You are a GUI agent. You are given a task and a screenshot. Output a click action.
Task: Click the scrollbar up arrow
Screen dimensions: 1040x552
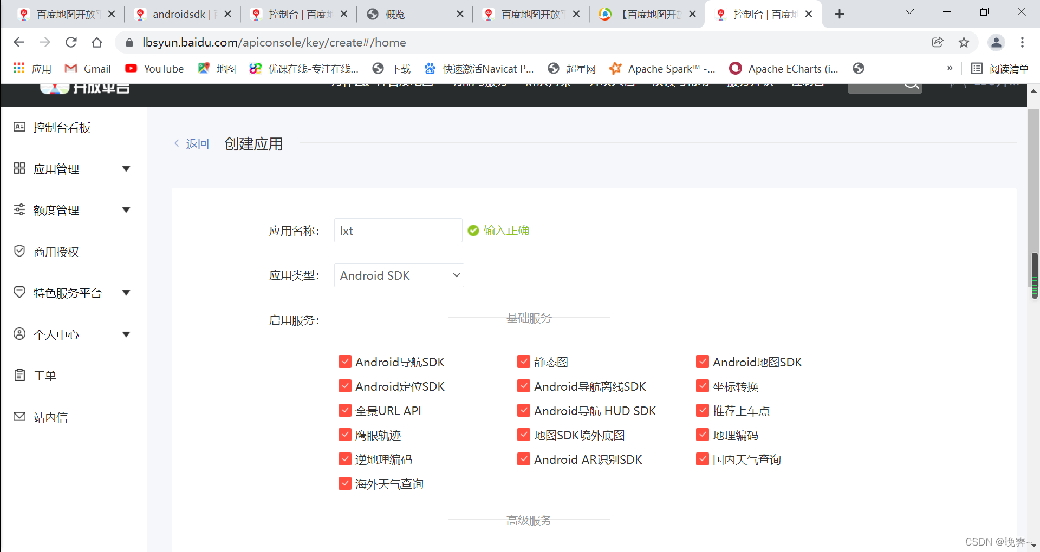click(1033, 91)
